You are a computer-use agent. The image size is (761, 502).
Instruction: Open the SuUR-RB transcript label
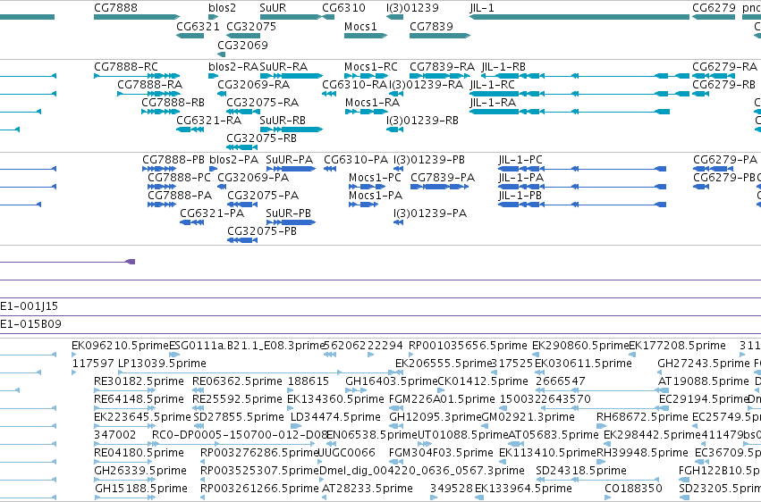pos(283,121)
